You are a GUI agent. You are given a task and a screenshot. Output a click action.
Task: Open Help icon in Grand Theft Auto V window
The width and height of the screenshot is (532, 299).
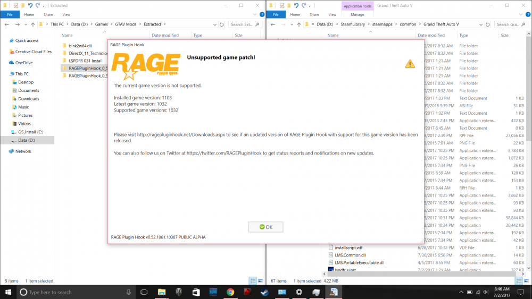pyautogui.click(x=528, y=14)
